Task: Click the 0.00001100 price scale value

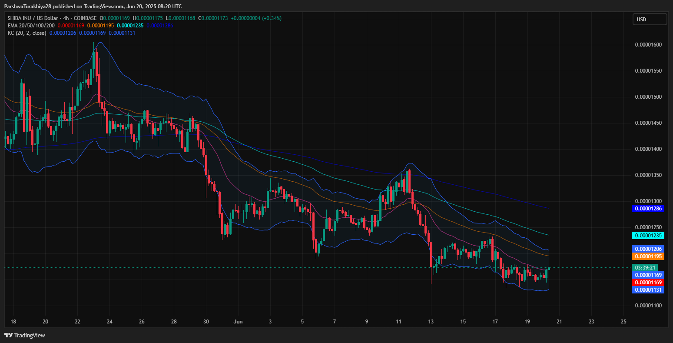Action: pos(648,306)
